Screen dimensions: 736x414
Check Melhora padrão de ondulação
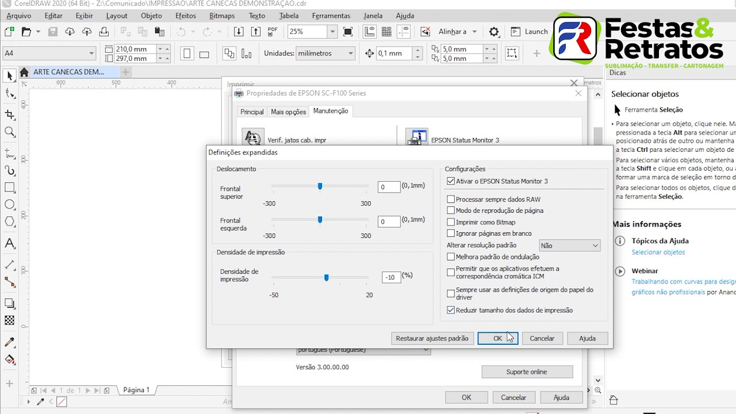coord(451,257)
